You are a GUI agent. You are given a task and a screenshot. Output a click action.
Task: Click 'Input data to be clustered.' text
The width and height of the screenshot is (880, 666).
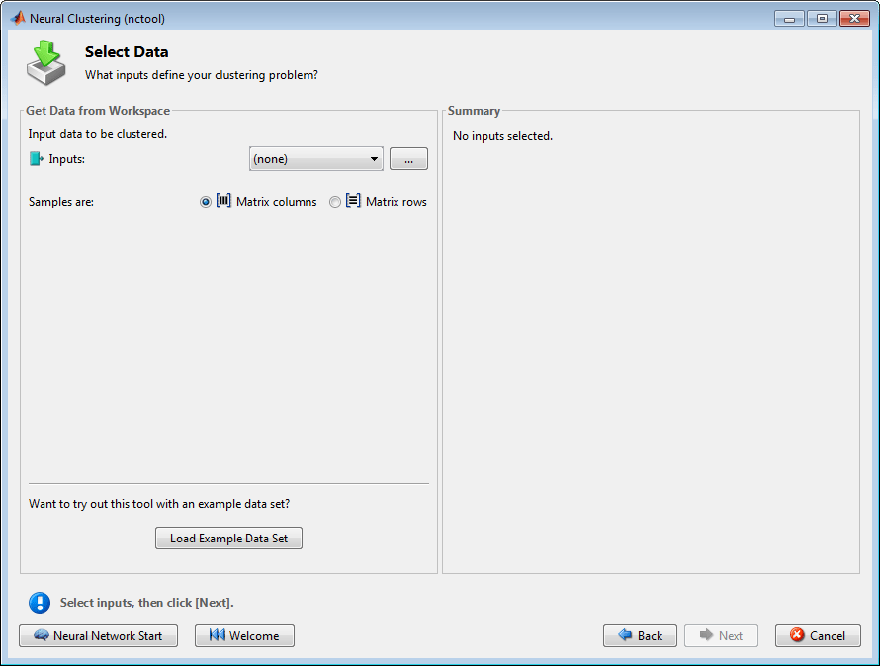pos(98,134)
